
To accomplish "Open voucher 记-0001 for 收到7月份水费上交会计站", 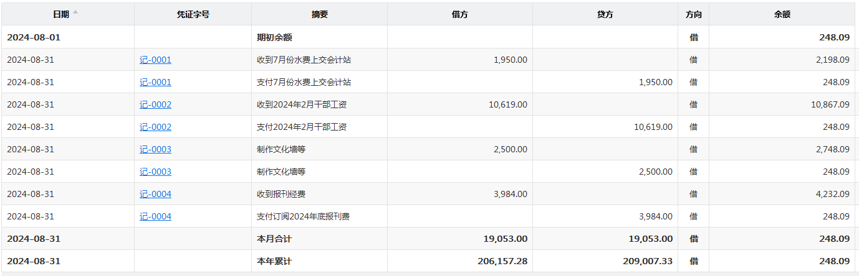I will [x=155, y=60].
